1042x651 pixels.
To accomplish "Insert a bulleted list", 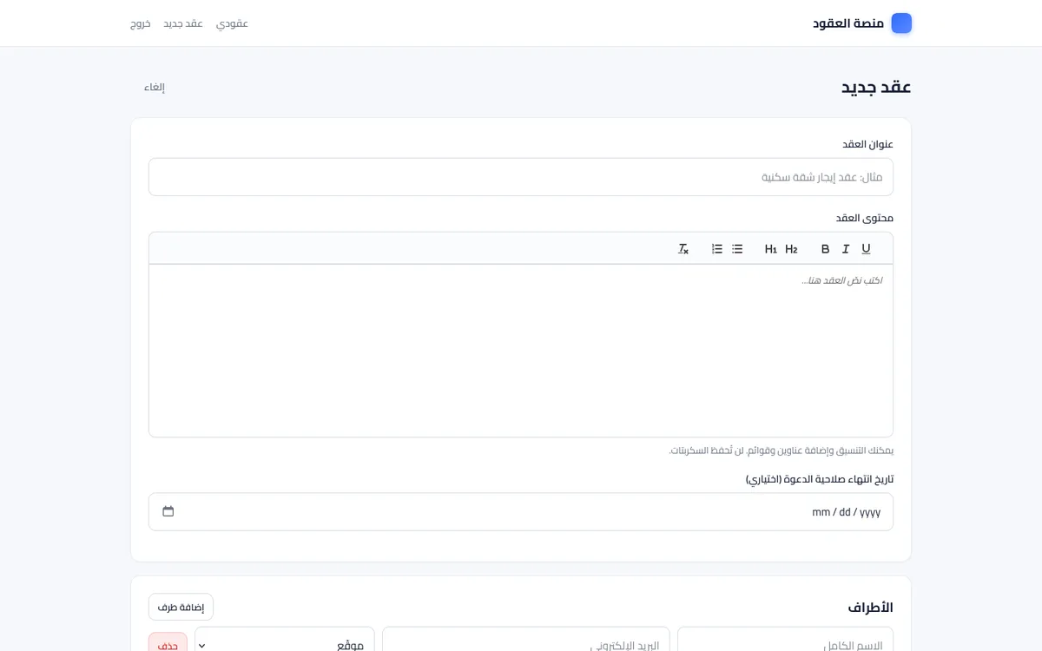I will (x=737, y=249).
